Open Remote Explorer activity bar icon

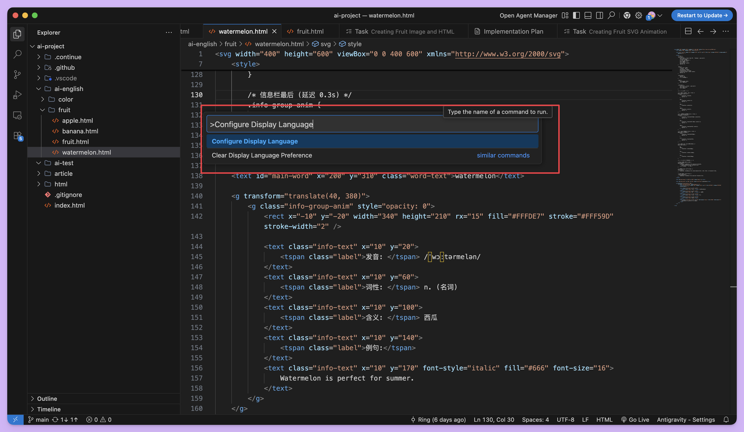coord(17,116)
